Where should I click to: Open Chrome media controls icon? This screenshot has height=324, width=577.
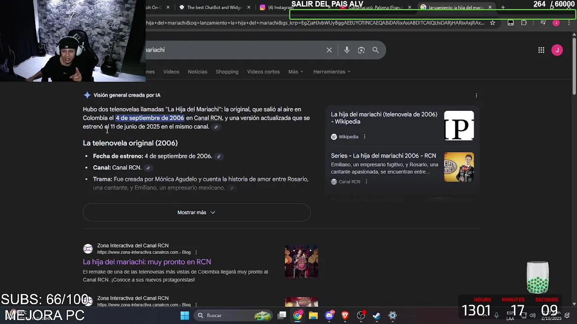[x=543, y=22]
